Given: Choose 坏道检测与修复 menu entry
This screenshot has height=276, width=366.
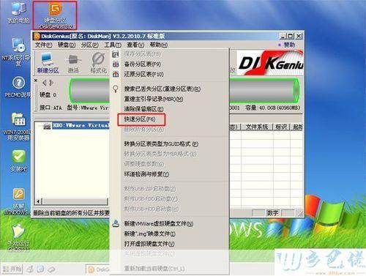Looking at the screenshot, I should tap(146, 174).
